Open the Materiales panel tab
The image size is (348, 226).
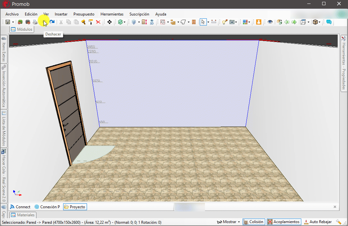point(23,215)
